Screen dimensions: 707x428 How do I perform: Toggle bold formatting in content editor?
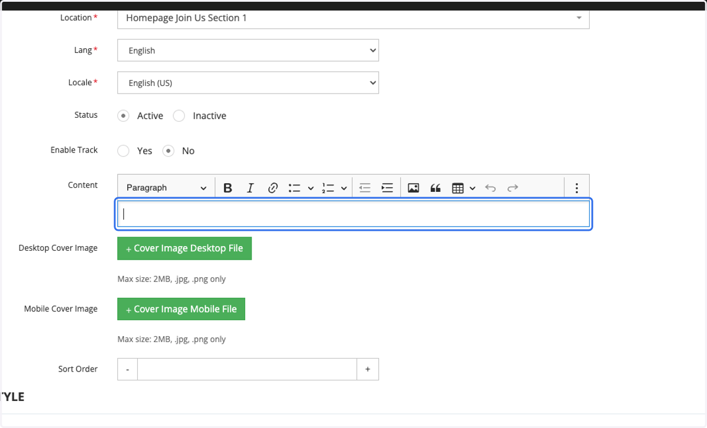[x=228, y=188]
